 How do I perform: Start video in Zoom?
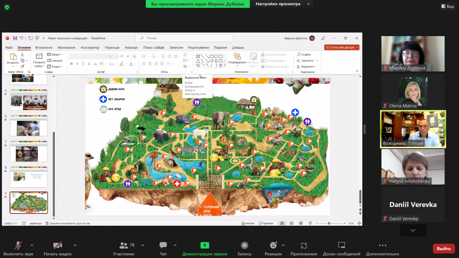pos(58,248)
